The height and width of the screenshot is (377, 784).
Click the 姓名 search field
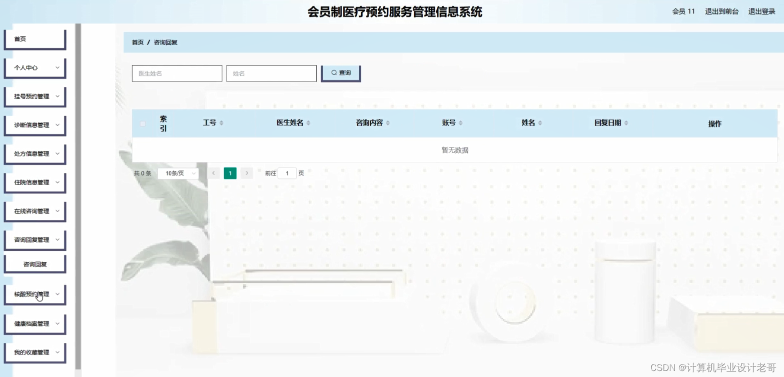pyautogui.click(x=272, y=73)
